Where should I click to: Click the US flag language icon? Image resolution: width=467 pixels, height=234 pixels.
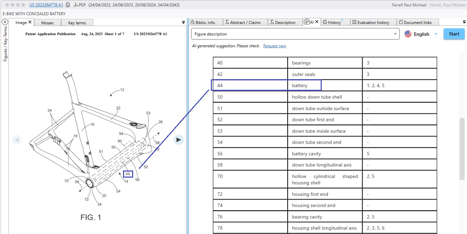[408, 34]
